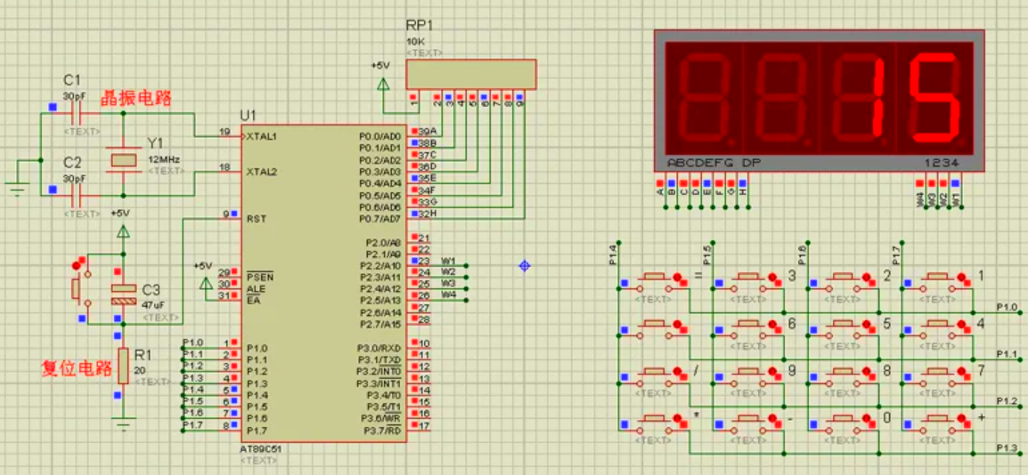The height and width of the screenshot is (475, 1028).
Task: Click the P0.0/AD0 pin label
Action: pos(379,136)
